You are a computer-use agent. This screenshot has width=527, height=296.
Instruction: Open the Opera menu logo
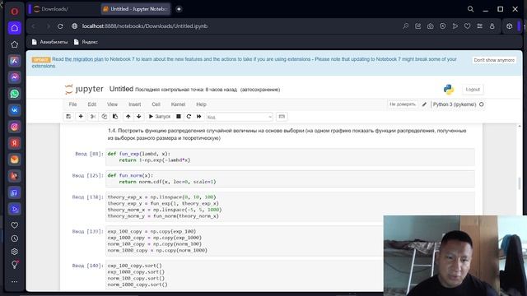point(15,12)
